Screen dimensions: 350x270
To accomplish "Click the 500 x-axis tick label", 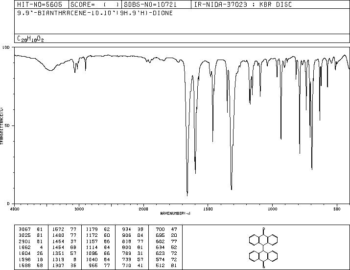I will pos(337,209).
